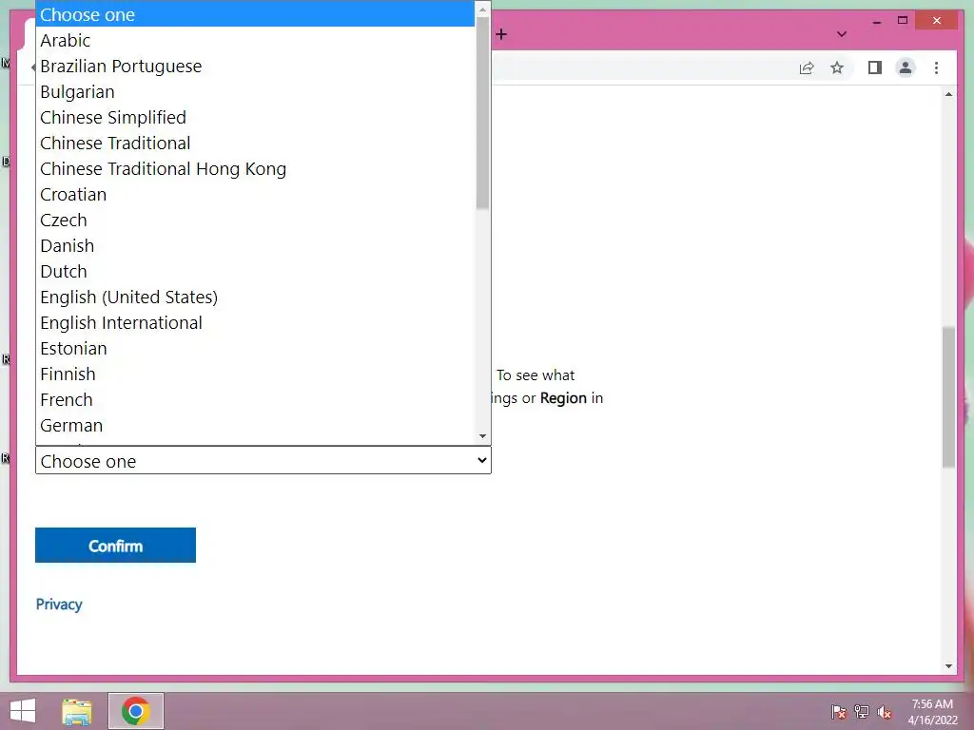Close the Chrome window
Screen dimensions: 974x730
tap(937, 21)
